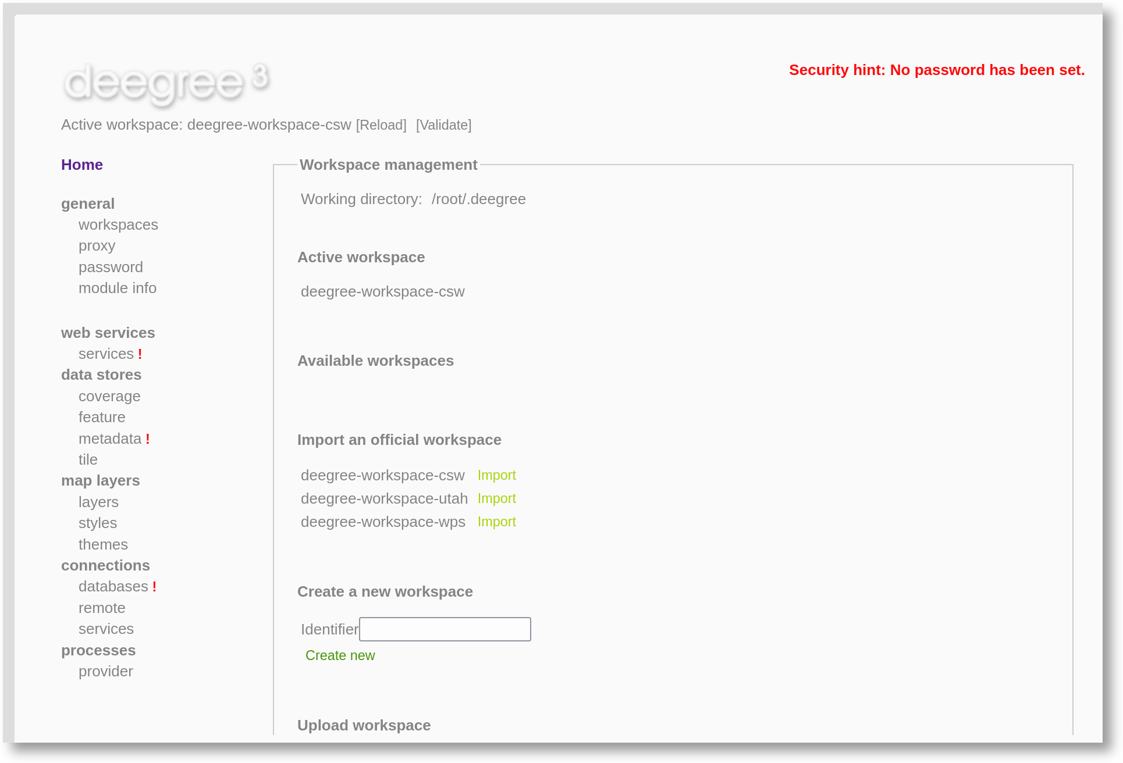Navigate to Home in the sidebar
Viewport: 1123px width, 763px height.
pos(81,165)
